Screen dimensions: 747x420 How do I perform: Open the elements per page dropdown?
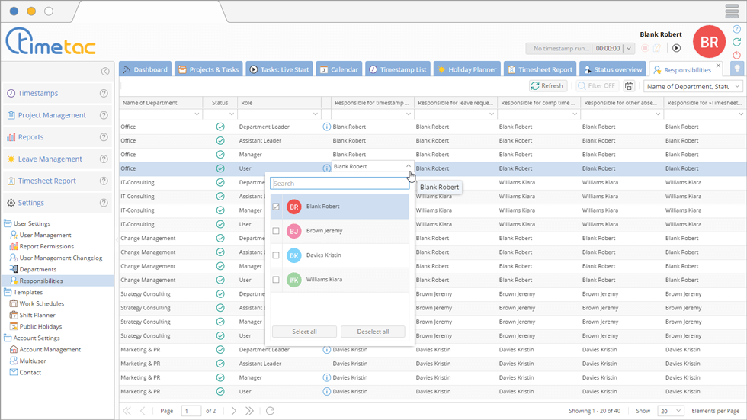(670, 411)
